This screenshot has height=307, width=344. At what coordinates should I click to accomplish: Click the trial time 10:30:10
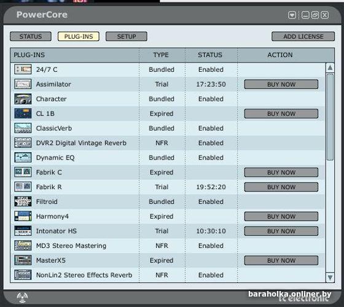coord(211,231)
